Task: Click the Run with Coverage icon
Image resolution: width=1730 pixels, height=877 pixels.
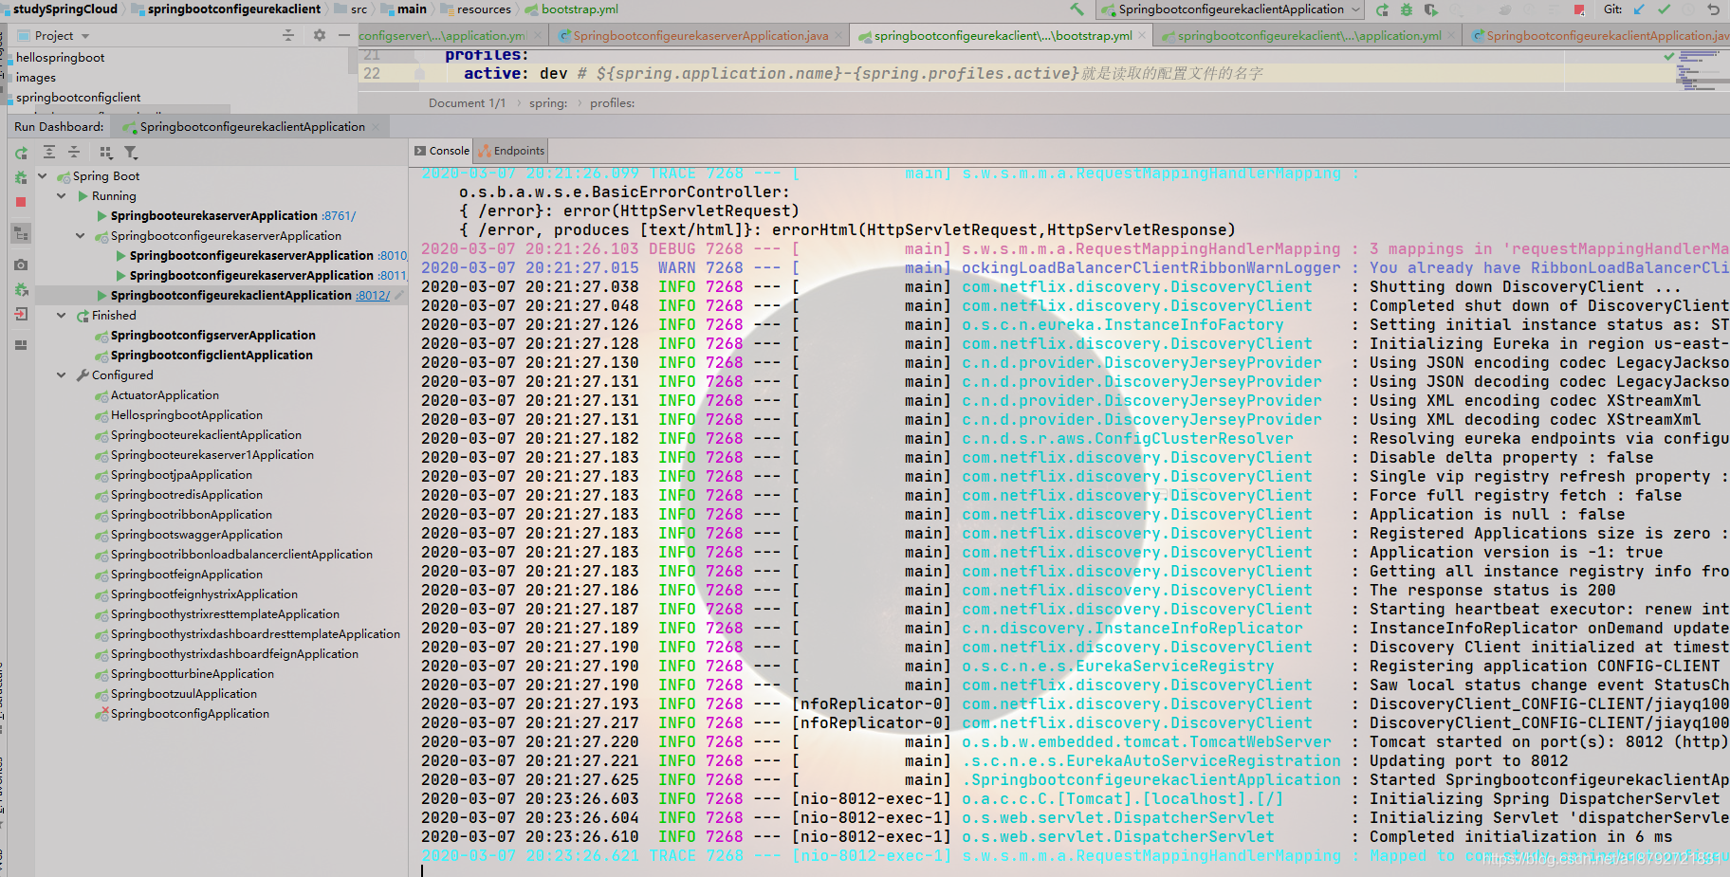Action: pos(1430,9)
